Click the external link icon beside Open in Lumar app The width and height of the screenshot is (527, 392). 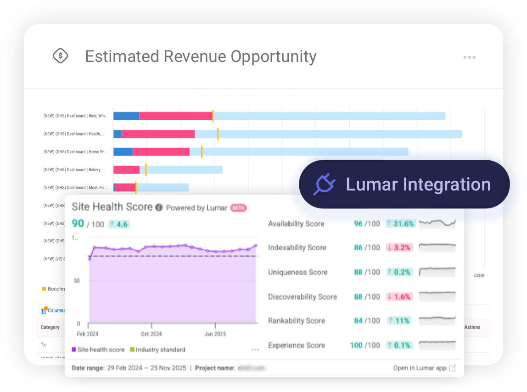click(x=452, y=368)
